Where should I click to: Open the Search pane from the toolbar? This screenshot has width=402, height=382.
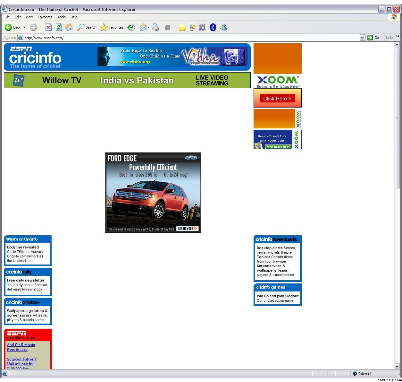coord(87,27)
